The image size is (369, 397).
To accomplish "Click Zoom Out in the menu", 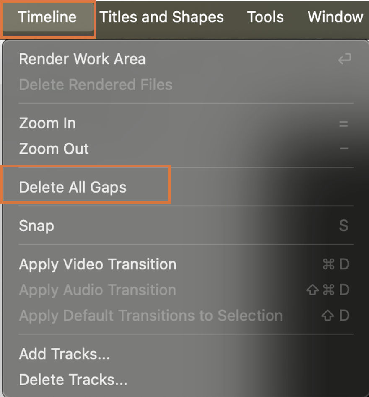I will (x=54, y=149).
